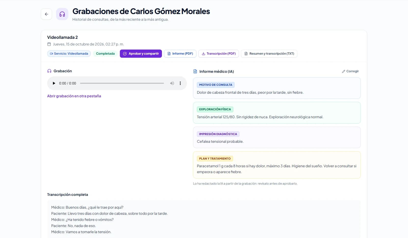Select the Plan y tratamiento card
This screenshot has height=238, width=408.
(x=277, y=165)
